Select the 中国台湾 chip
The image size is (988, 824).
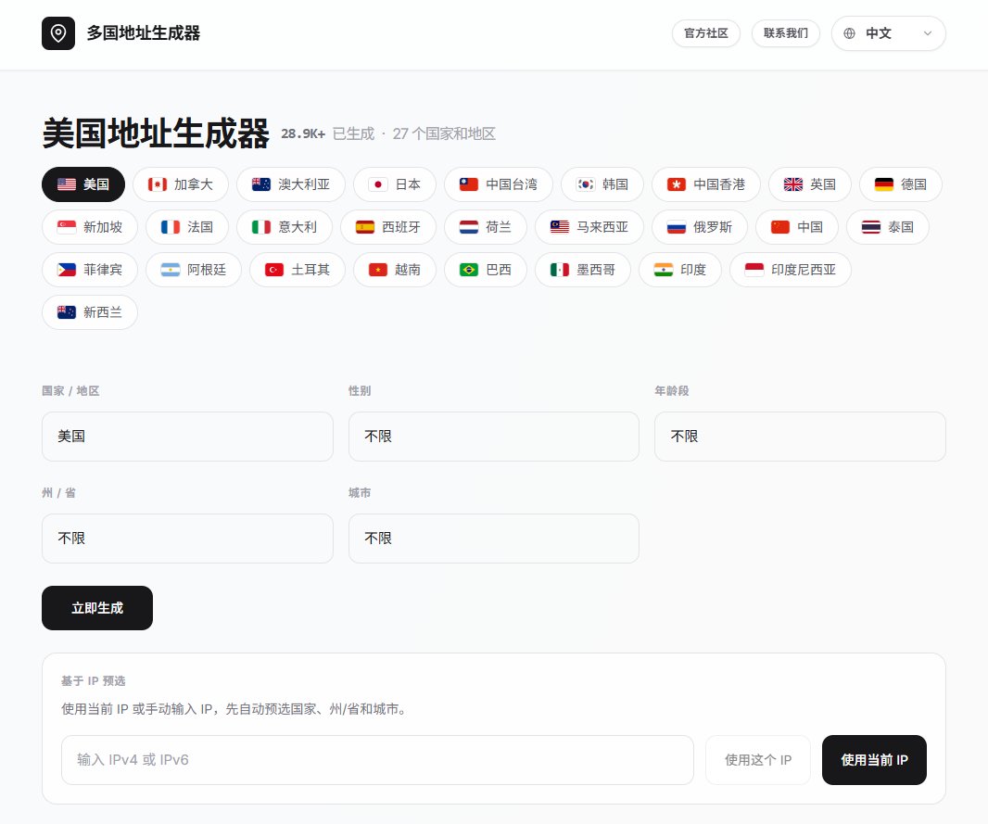coord(499,184)
